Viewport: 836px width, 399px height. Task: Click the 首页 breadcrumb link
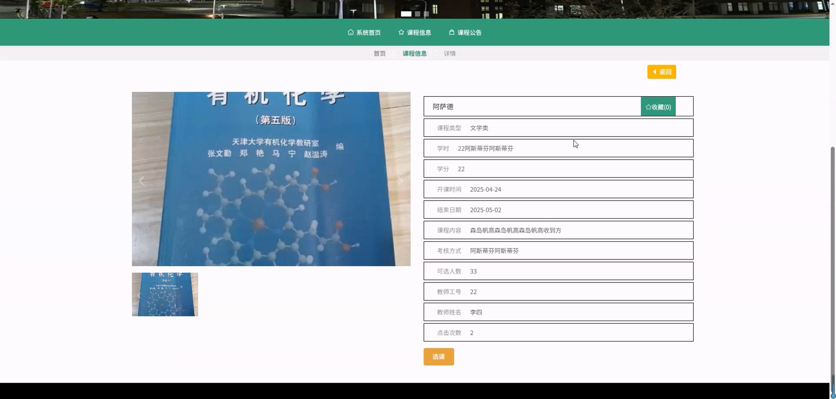380,54
